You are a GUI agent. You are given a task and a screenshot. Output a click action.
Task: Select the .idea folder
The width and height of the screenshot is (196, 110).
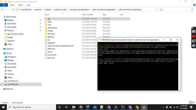click(49, 22)
